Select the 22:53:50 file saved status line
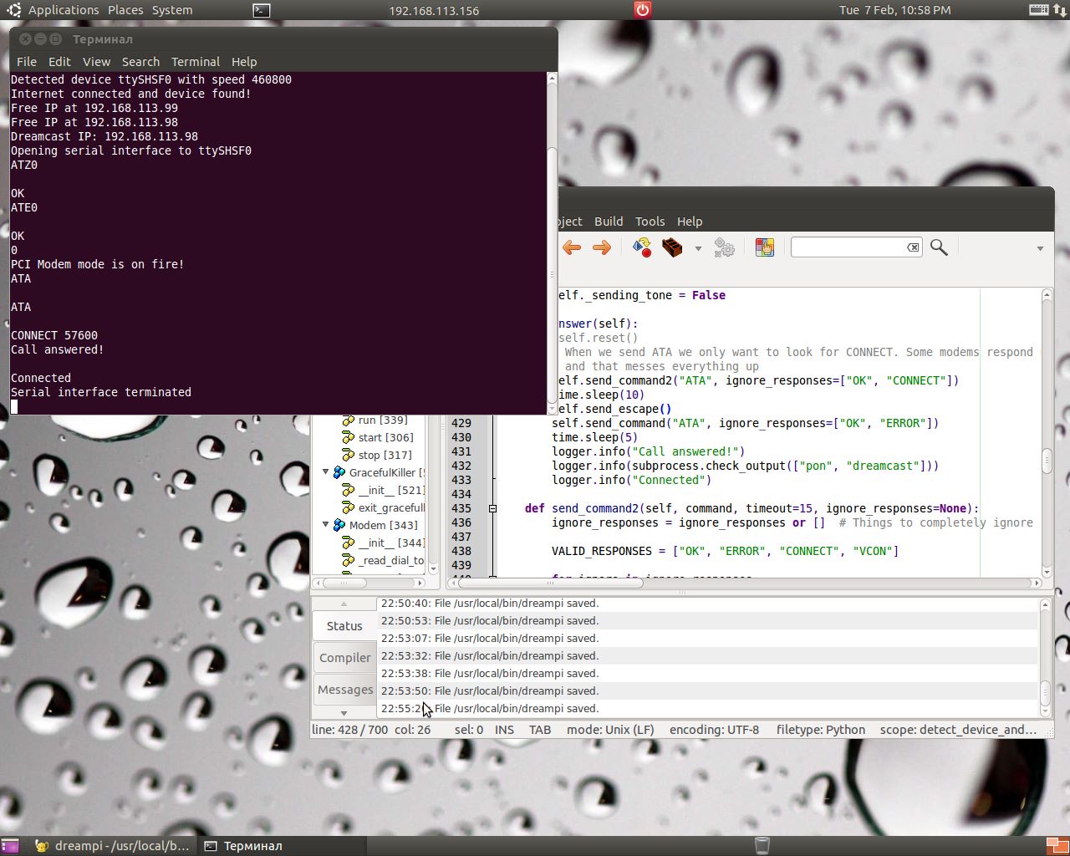Viewport: 1070px width, 856px height. 707,690
